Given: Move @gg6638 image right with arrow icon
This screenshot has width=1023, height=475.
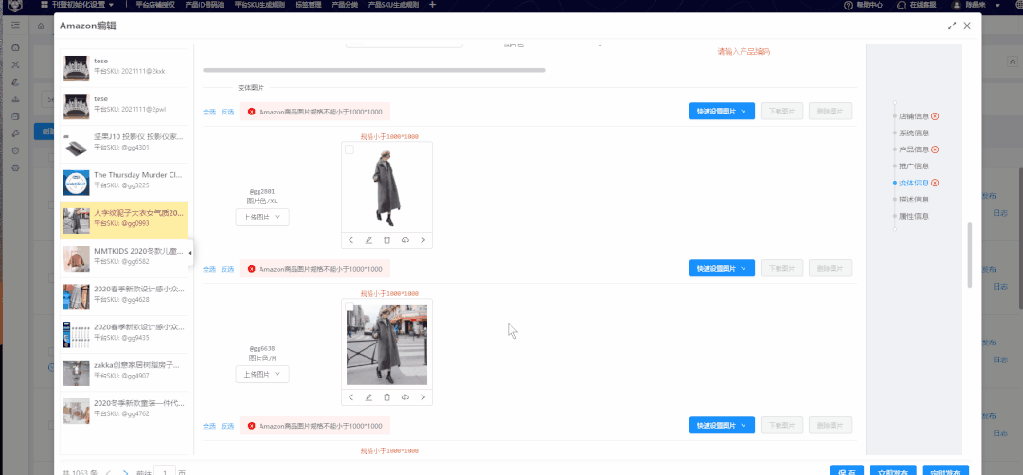Looking at the screenshot, I should (422, 397).
